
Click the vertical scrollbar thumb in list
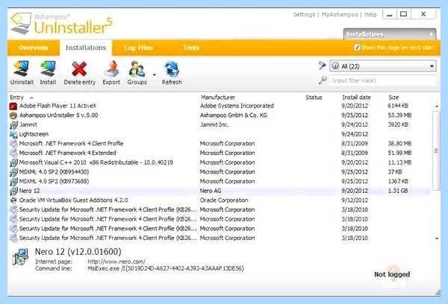[437, 151]
